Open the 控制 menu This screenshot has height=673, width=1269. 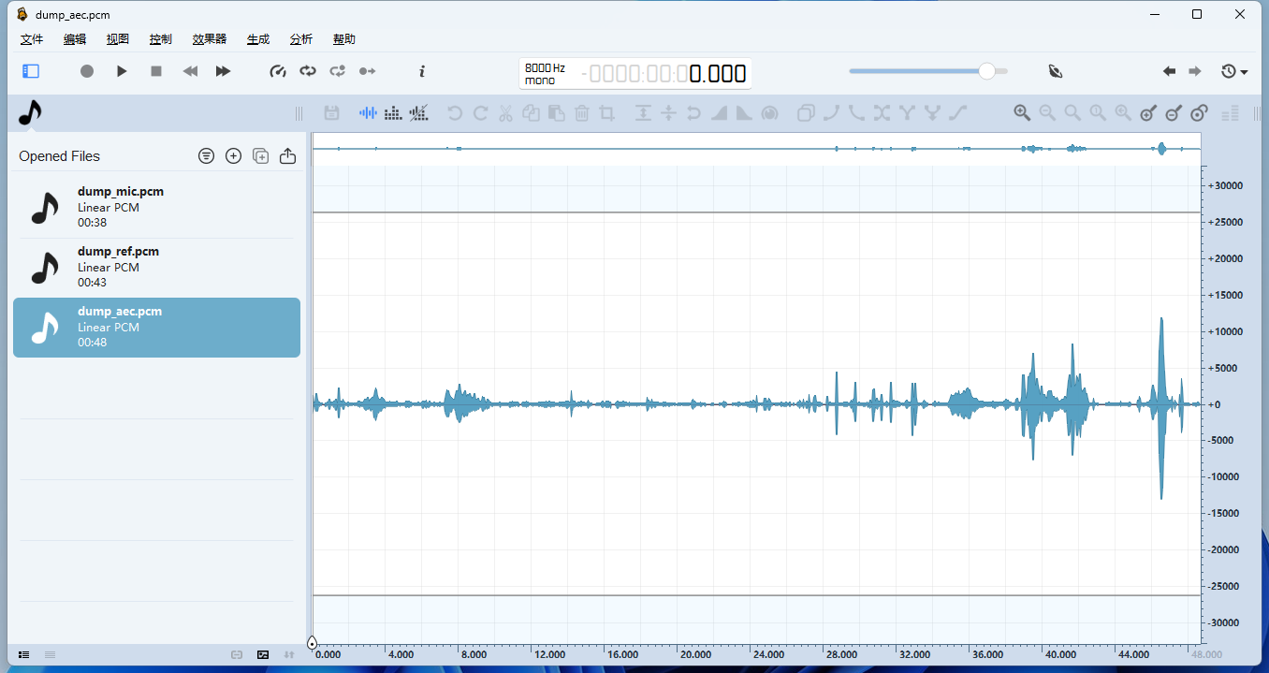[161, 39]
